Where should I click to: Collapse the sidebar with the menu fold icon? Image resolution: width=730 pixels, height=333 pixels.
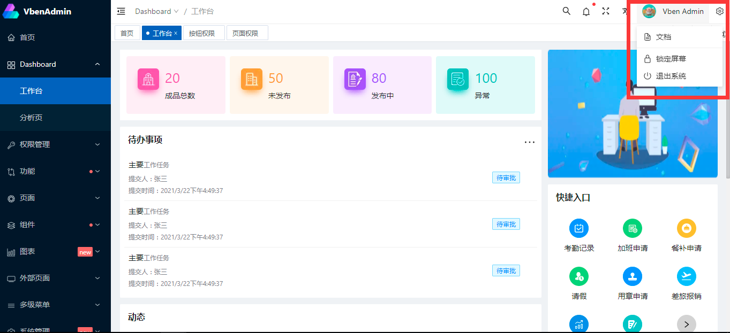pos(121,11)
